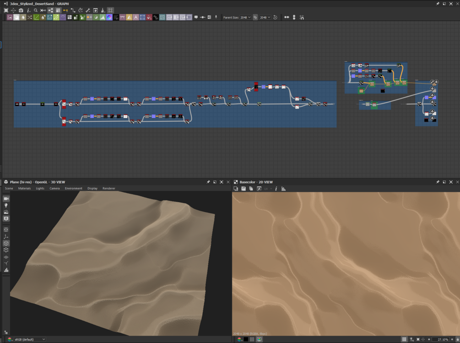Viewport: 460px width, 343px height.
Task: Add a Blend node from the node toolbar
Action: point(16,17)
